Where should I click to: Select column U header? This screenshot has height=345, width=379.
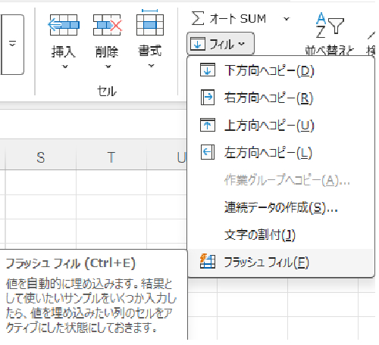pyautogui.click(x=168, y=157)
